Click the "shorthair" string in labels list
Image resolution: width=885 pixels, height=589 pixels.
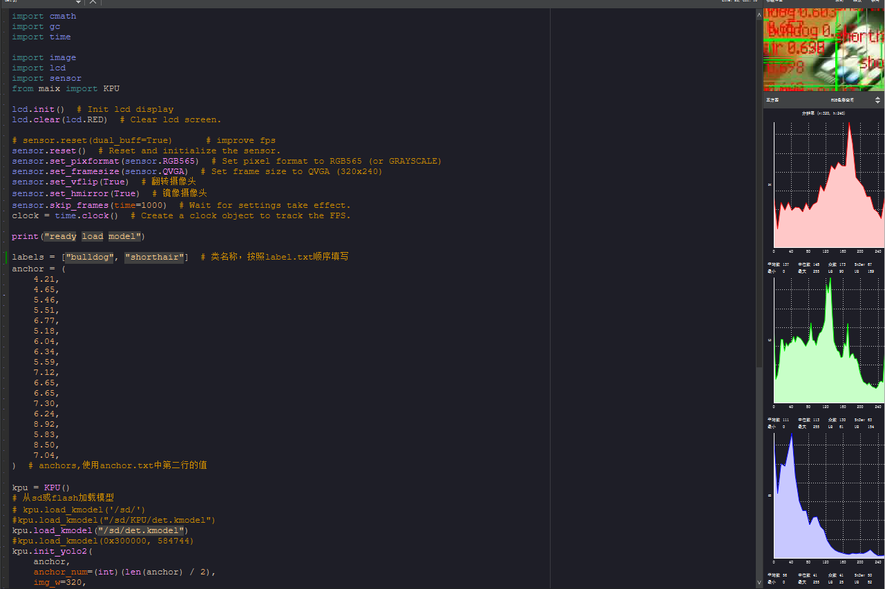(154, 257)
